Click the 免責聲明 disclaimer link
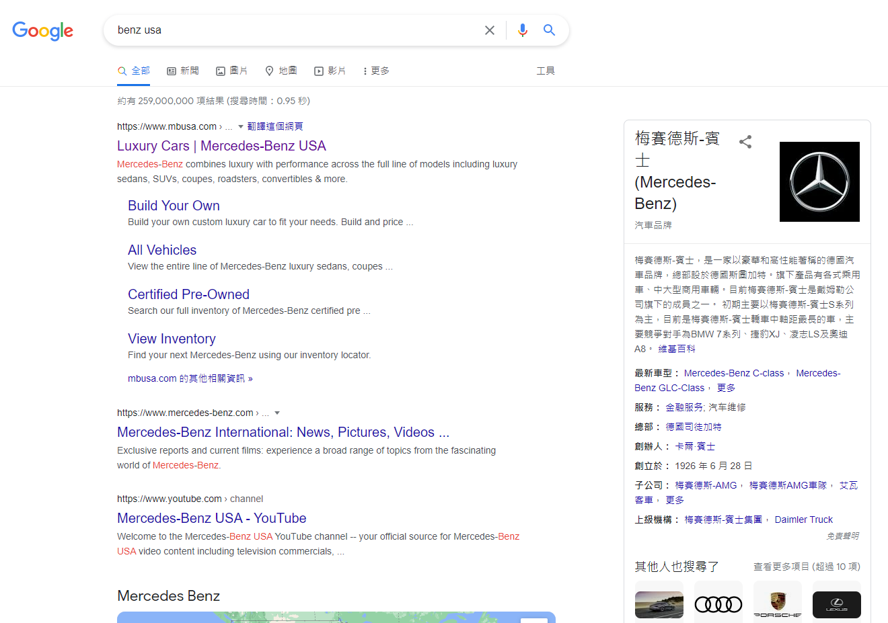Screen dimensions: 888x623 coord(842,536)
